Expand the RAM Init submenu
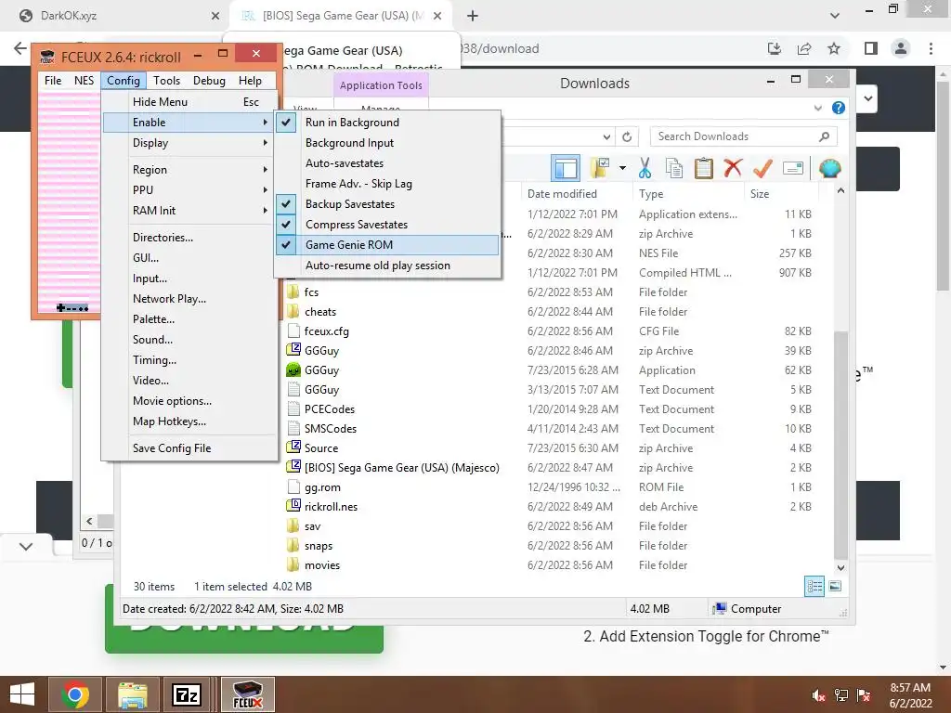 tap(189, 211)
